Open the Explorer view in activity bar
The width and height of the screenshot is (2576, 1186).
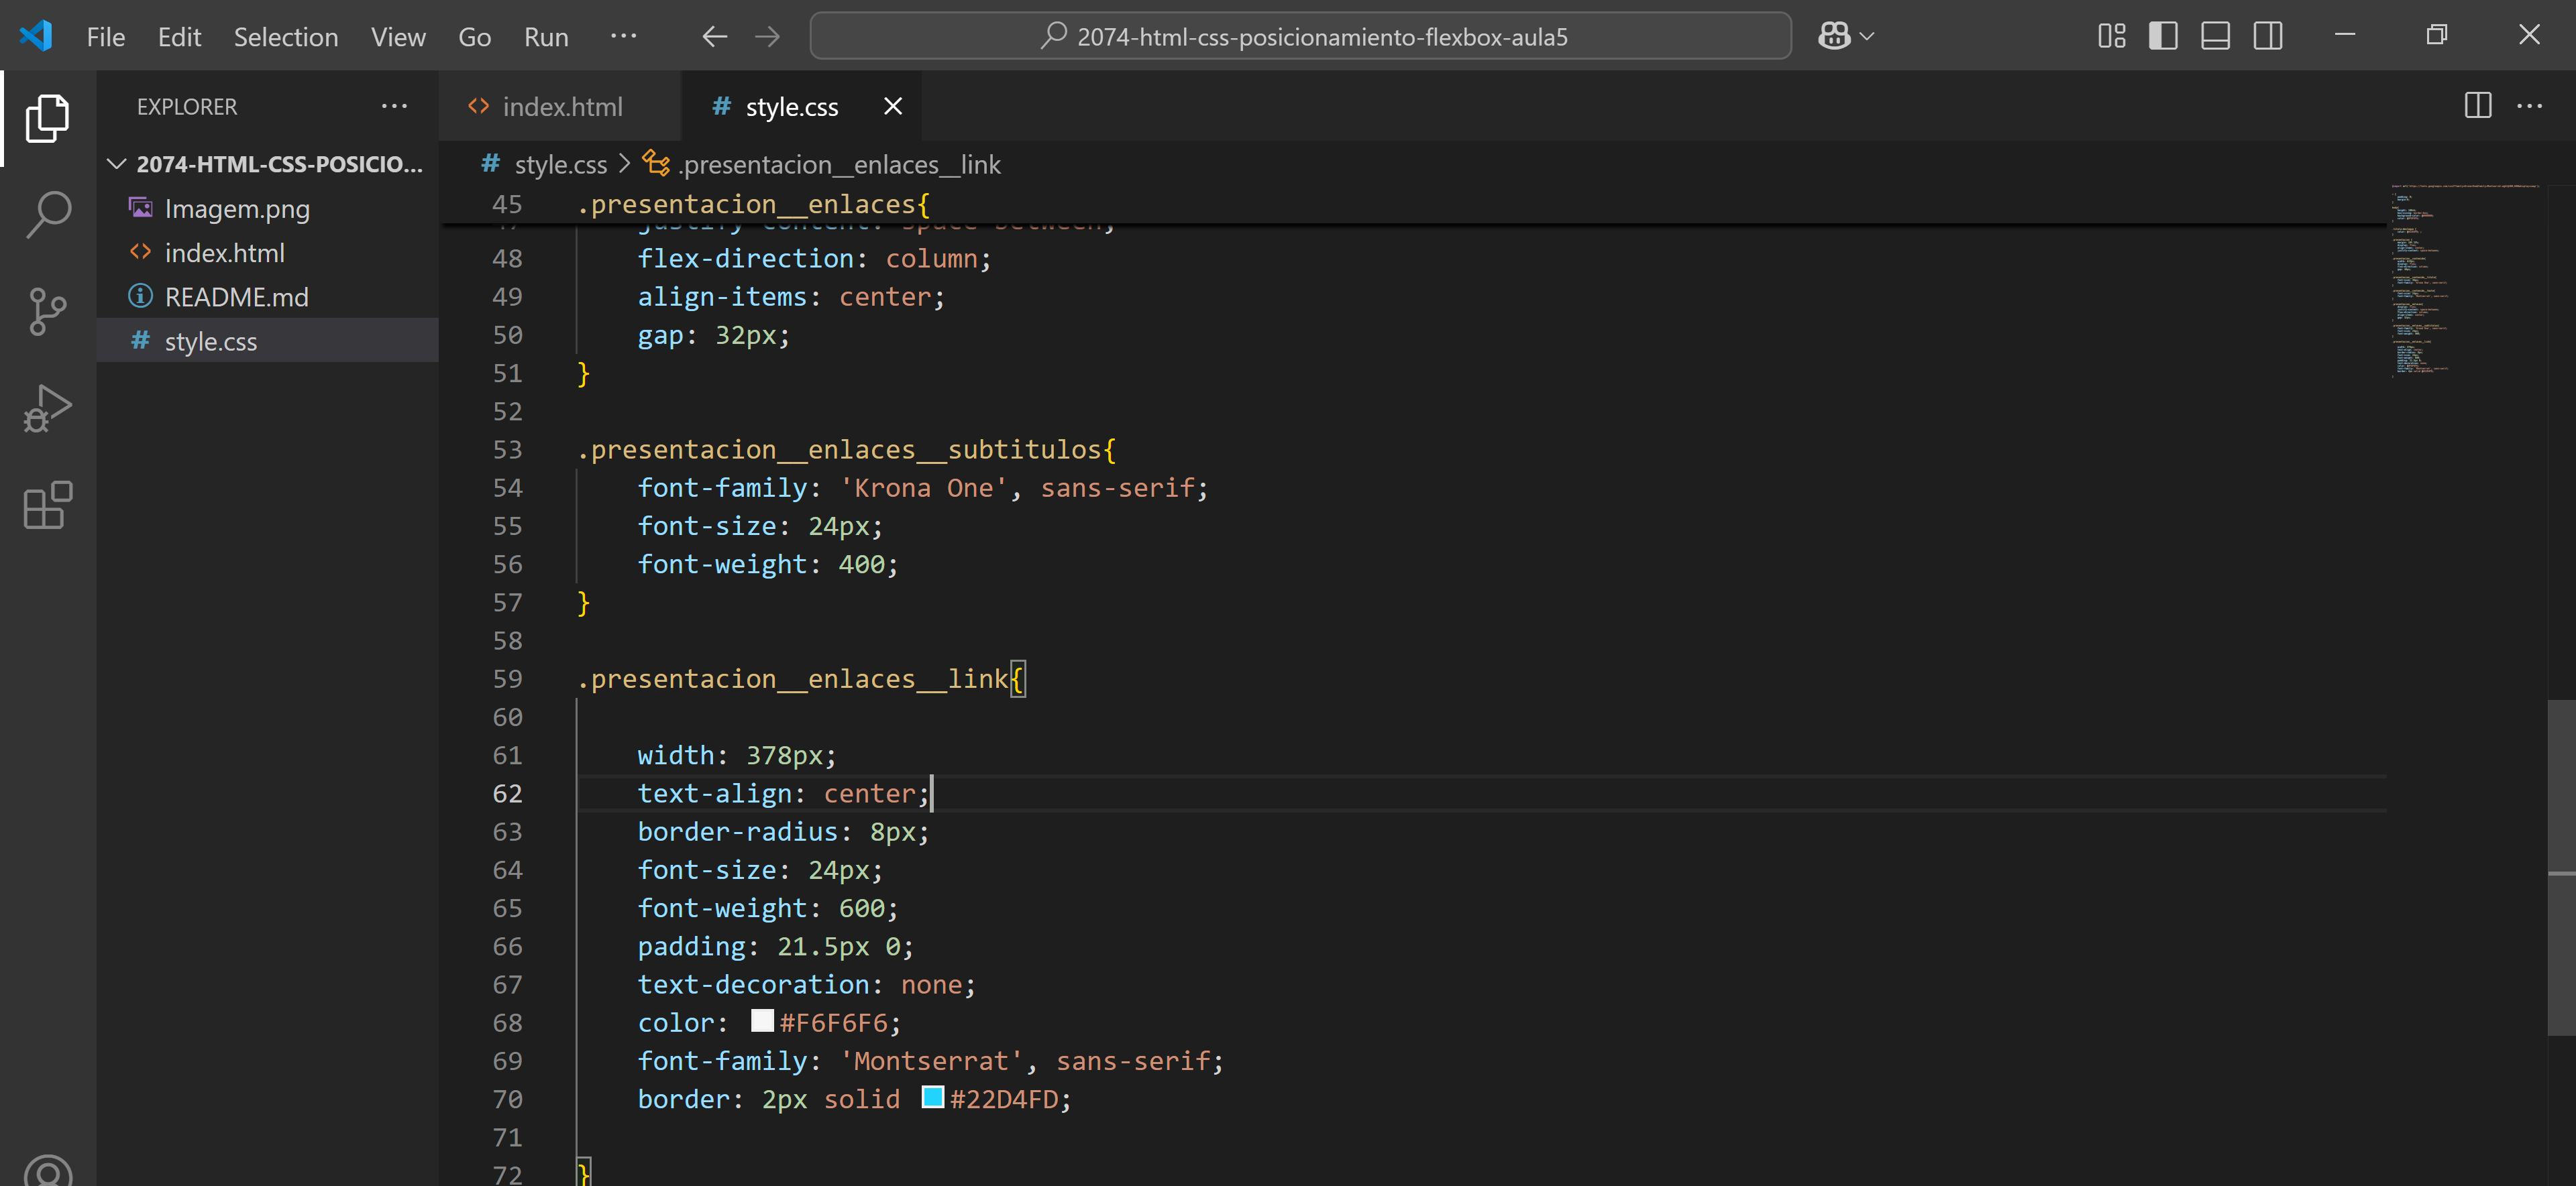[47, 118]
